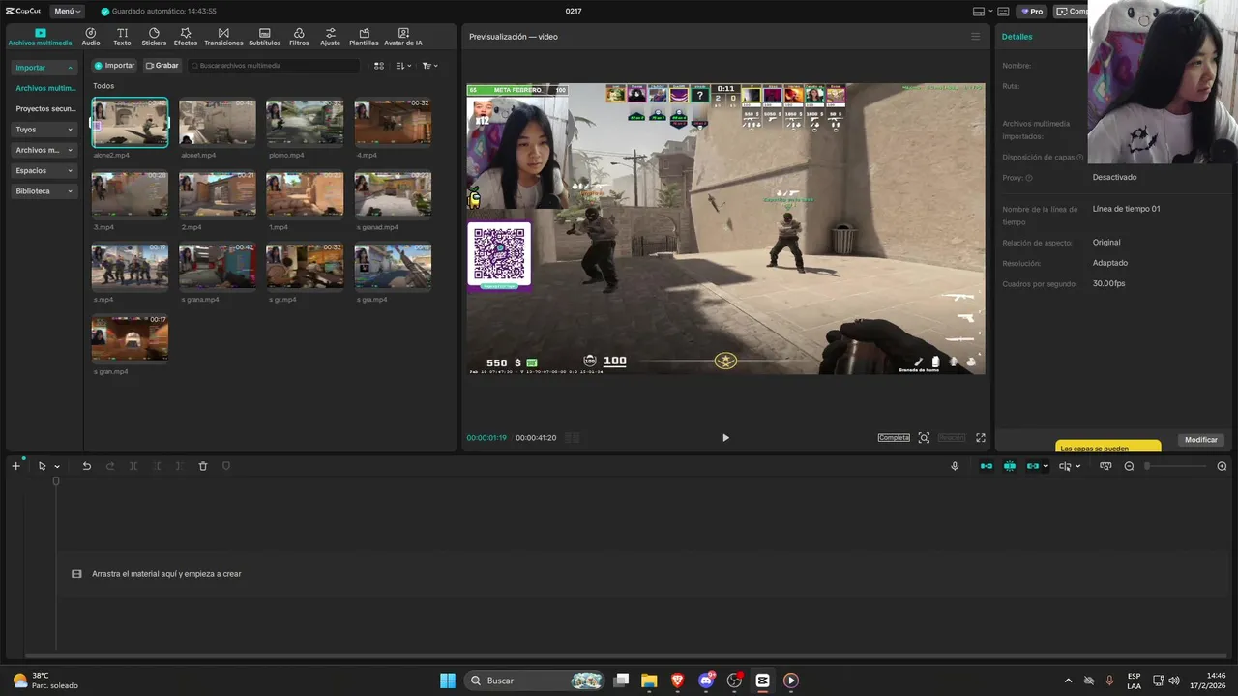Click the Grabar record button
The height and width of the screenshot is (696, 1238).
[x=162, y=66]
